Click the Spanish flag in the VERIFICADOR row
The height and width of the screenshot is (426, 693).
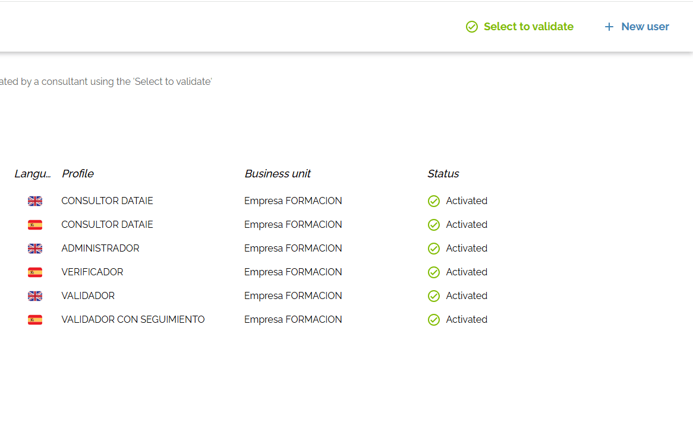pyautogui.click(x=35, y=272)
